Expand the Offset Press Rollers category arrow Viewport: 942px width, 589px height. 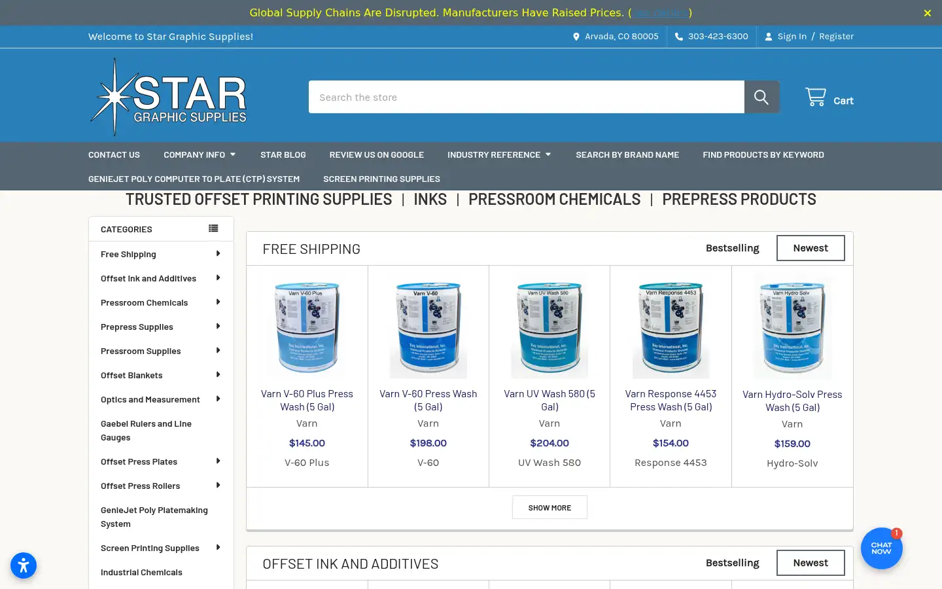[x=218, y=486]
